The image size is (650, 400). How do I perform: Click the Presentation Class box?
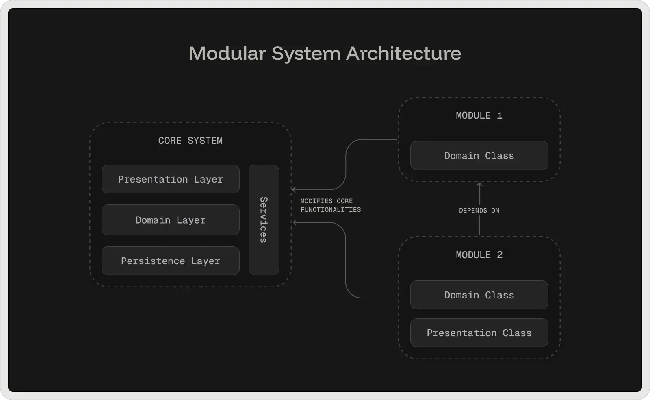coord(479,333)
